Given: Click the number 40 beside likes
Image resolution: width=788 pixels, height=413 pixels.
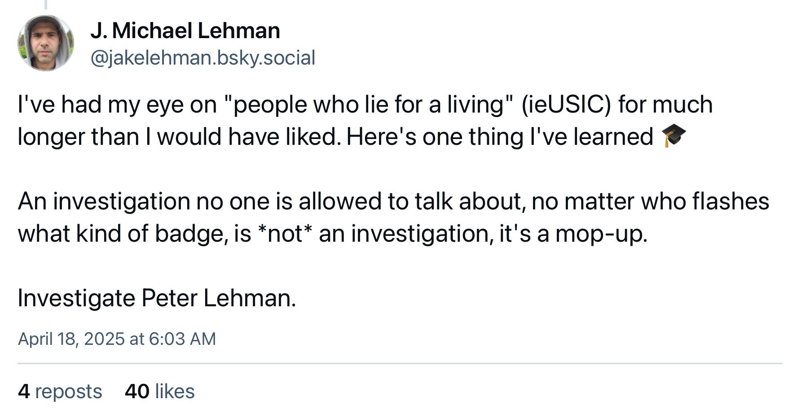Looking at the screenshot, I should [x=137, y=391].
